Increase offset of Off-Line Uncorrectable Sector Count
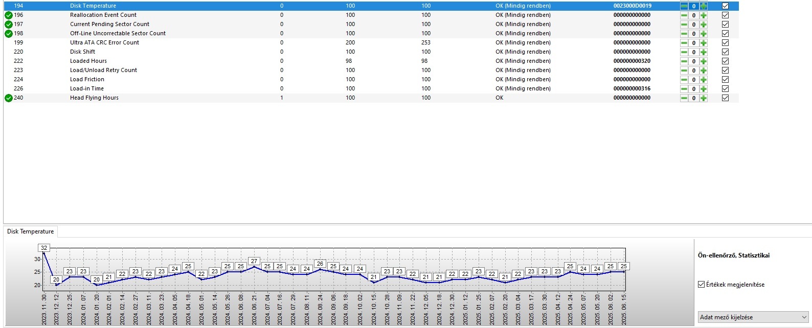 pos(704,34)
